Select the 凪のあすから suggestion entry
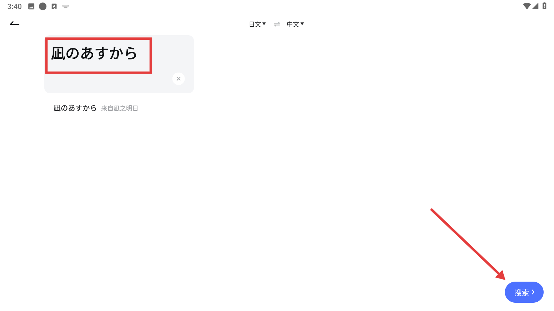 96,108
